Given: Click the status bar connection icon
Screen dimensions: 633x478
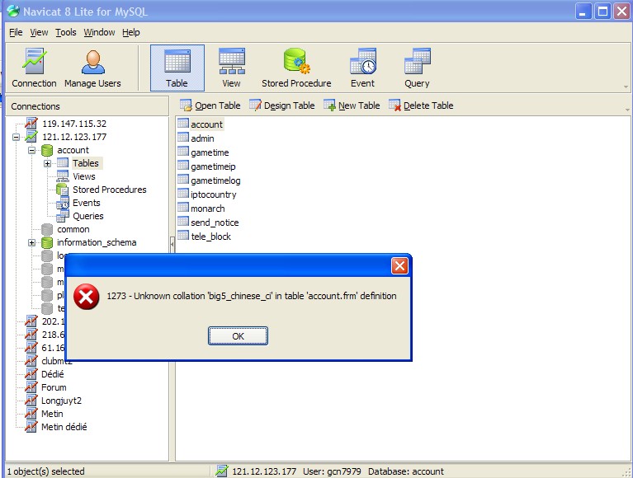Looking at the screenshot, I should click(x=222, y=471).
